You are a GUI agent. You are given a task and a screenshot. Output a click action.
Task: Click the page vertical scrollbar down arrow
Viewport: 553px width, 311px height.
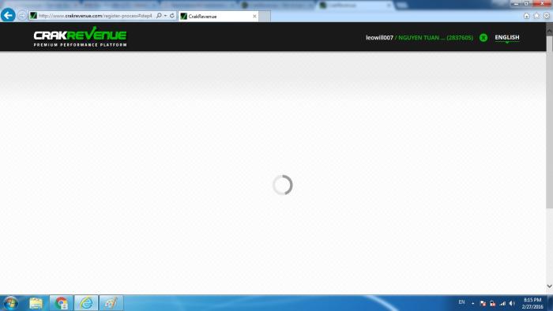(x=550, y=286)
